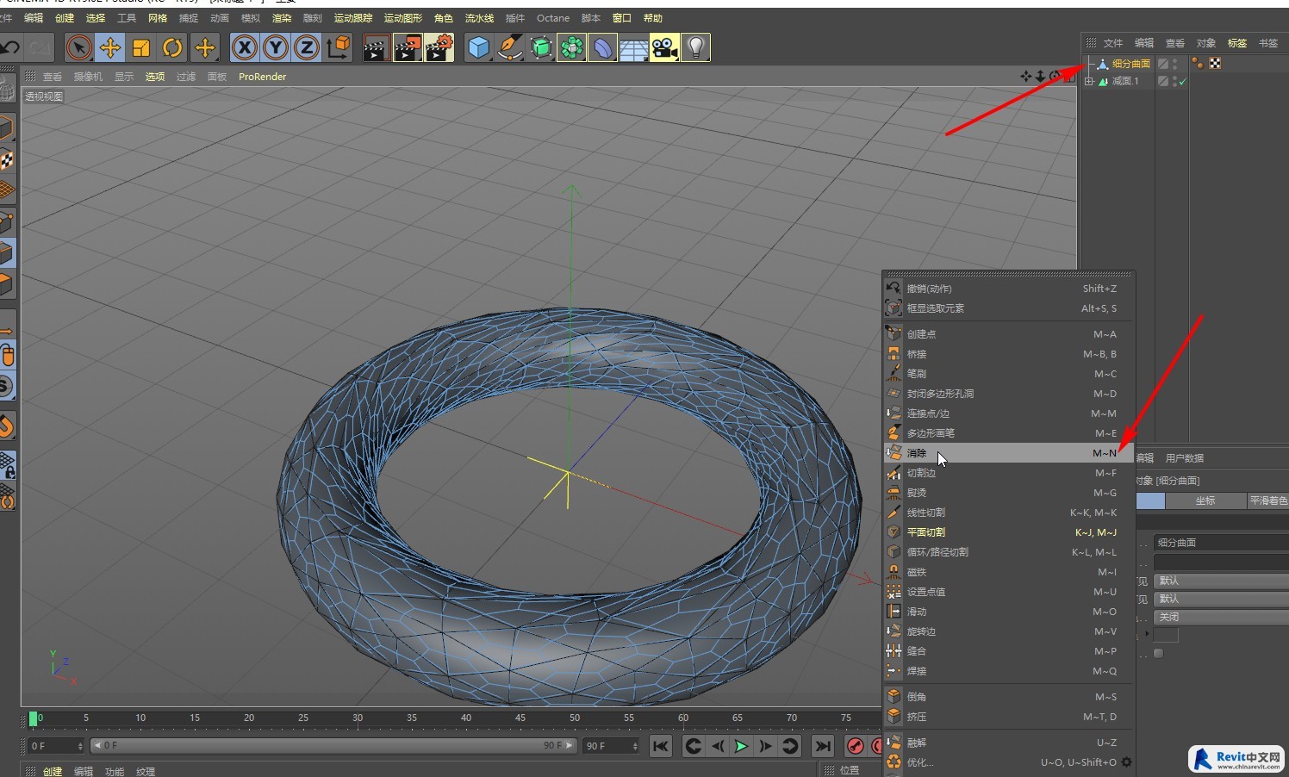Open object manager 对象 menu
This screenshot has width=1289, height=777.
pyautogui.click(x=1206, y=43)
